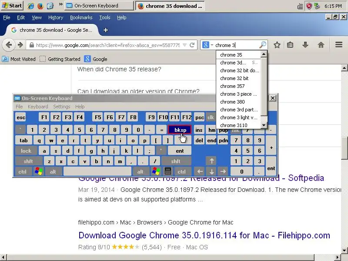The image size is (348, 261).
Task: Go to home page icon
Action: tap(321, 45)
